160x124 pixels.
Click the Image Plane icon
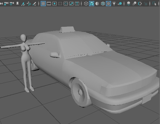[23, 4]
